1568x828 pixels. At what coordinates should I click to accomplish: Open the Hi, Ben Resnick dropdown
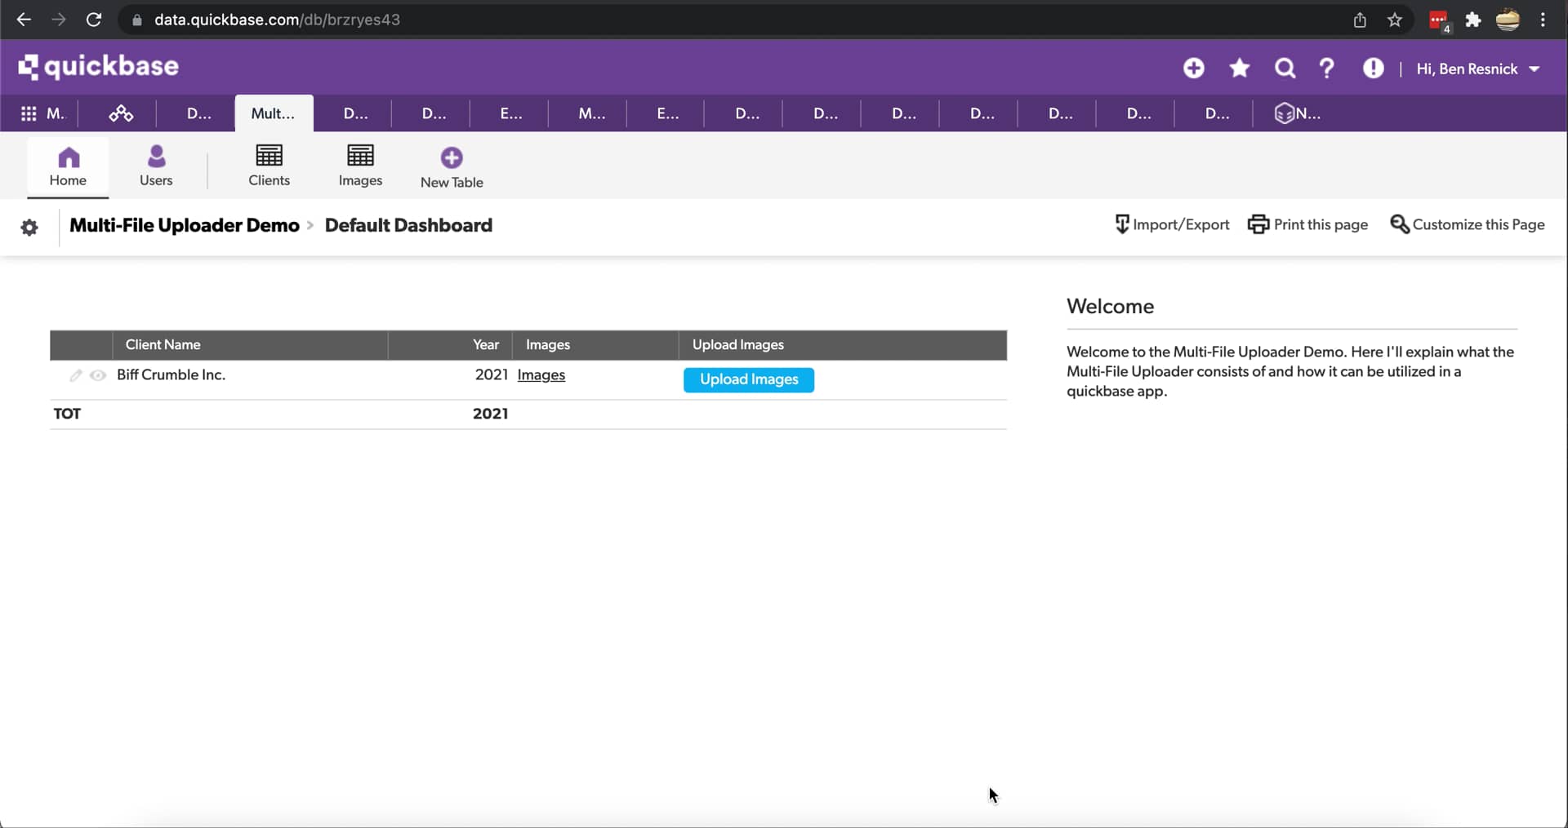(1478, 69)
